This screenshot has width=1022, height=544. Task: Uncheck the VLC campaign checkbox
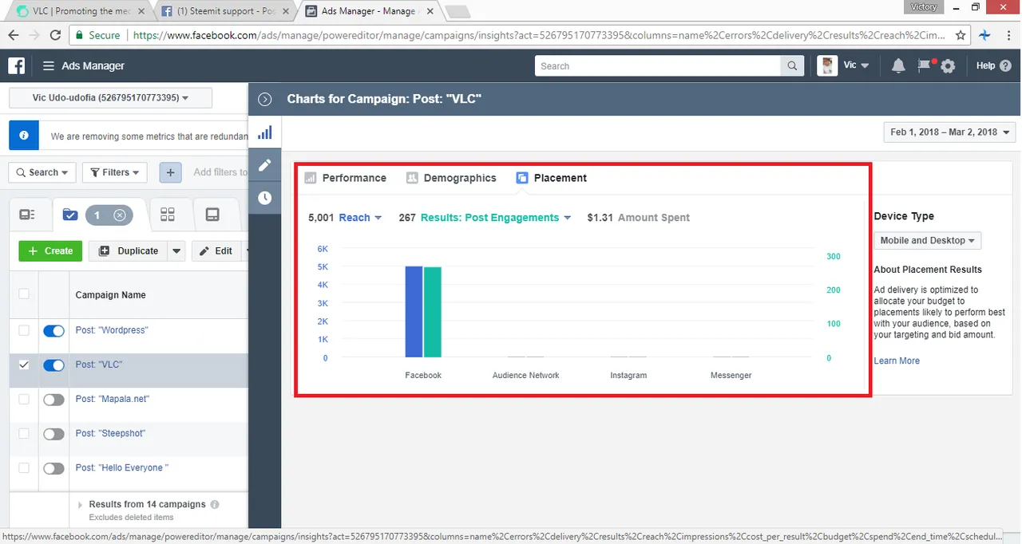[x=23, y=365]
